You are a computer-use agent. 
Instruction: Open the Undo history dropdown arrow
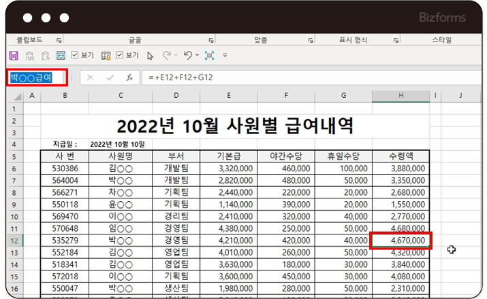click(198, 55)
